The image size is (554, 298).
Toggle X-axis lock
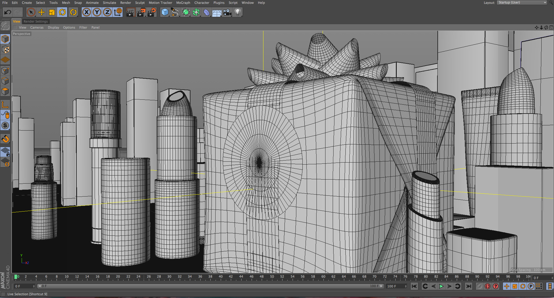(86, 12)
